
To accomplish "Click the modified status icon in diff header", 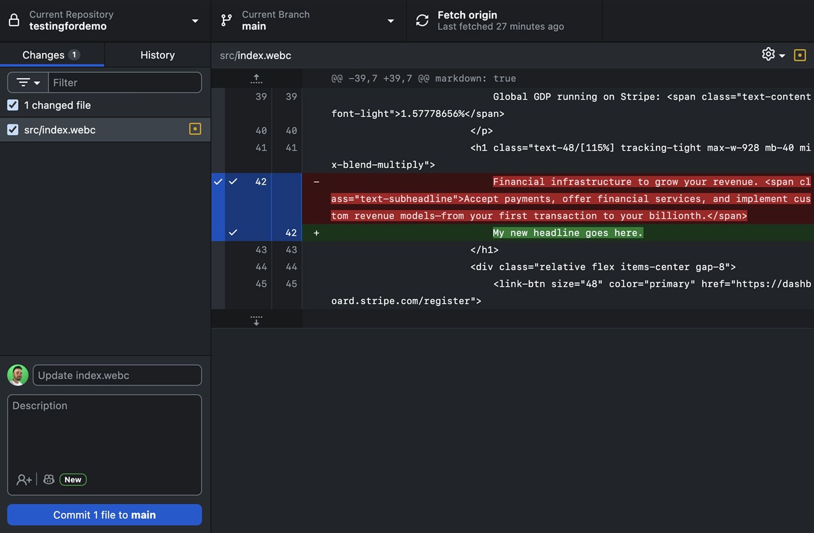I will tap(799, 55).
